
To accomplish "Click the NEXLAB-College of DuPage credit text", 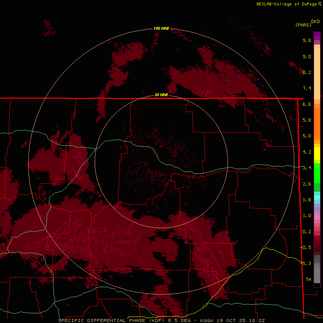I will [287, 4].
